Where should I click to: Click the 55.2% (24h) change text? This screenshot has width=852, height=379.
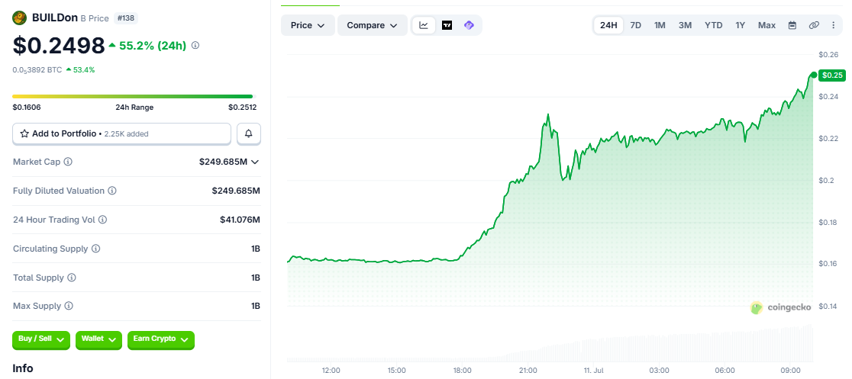(153, 46)
